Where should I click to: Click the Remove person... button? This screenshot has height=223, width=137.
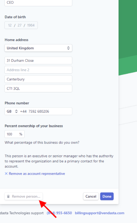(x=24, y=196)
